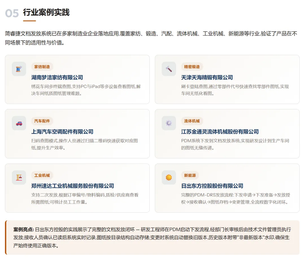Open 湖南梦洁家纺有限公司 case title

[57, 78]
